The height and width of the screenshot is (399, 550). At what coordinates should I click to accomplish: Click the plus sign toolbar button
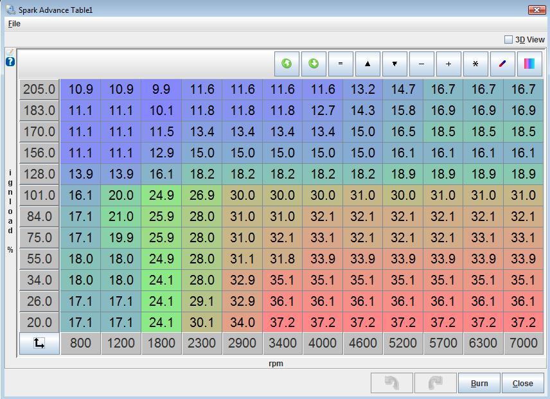(448, 64)
